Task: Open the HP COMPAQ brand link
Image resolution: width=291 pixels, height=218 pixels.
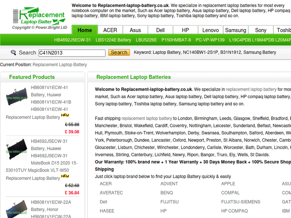Action: (234, 211)
